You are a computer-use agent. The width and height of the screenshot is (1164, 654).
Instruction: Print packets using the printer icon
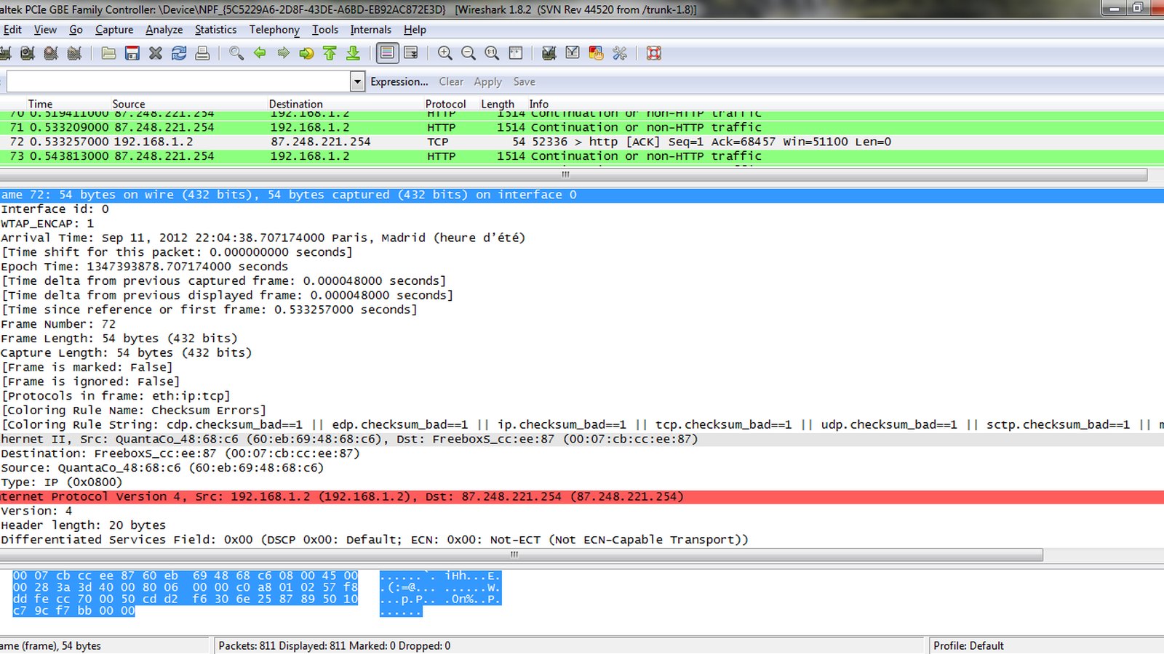click(202, 53)
